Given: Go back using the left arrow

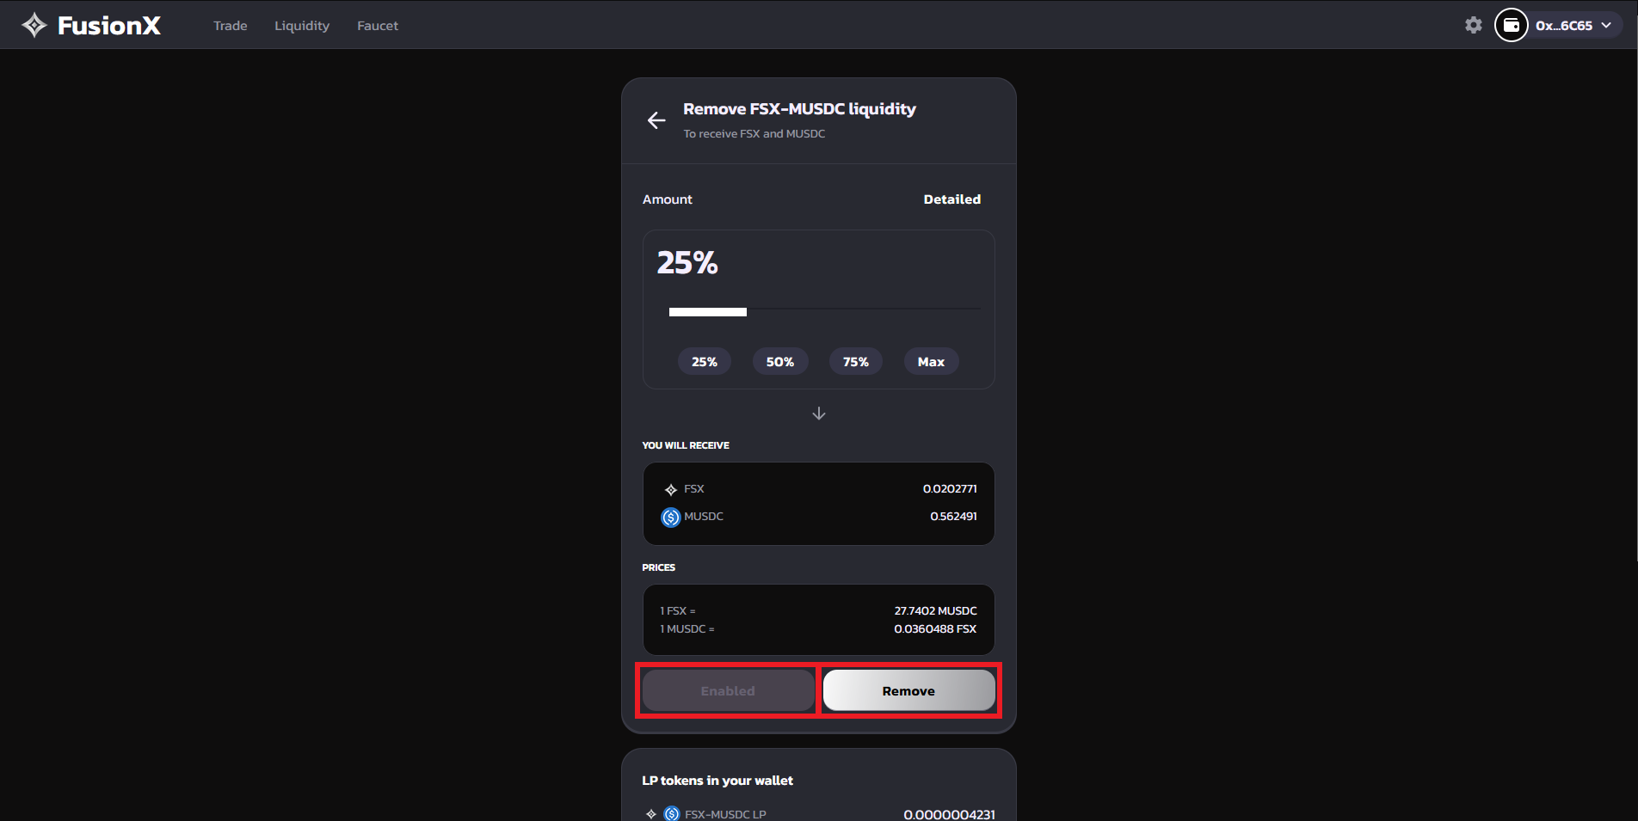Looking at the screenshot, I should 656,120.
